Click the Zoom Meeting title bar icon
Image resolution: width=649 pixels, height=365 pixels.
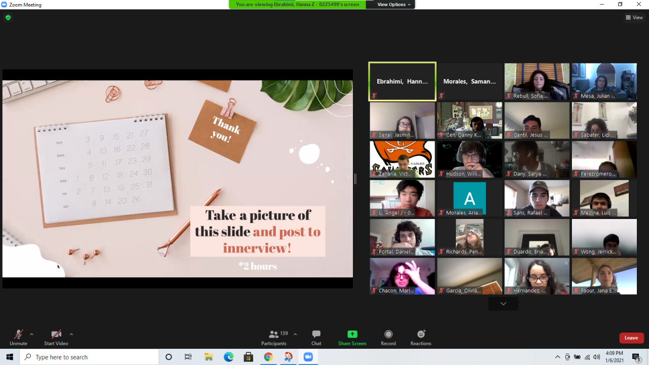pos(5,5)
